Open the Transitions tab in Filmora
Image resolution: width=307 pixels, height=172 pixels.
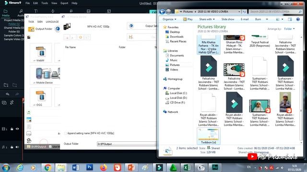(53, 11)
